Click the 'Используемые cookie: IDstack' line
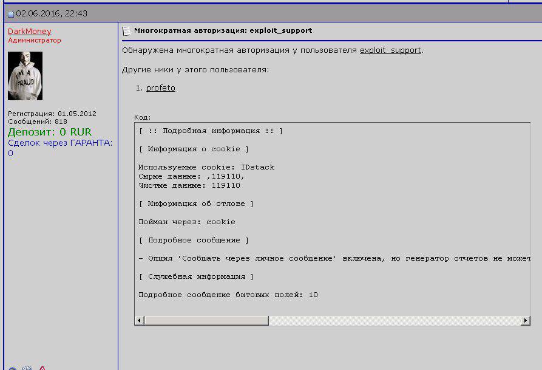The image size is (542, 370). pyautogui.click(x=206, y=167)
